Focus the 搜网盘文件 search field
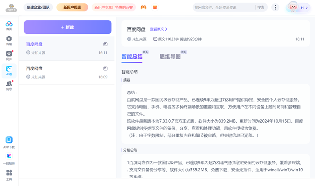The height and width of the screenshot is (186, 315). click(224, 7)
